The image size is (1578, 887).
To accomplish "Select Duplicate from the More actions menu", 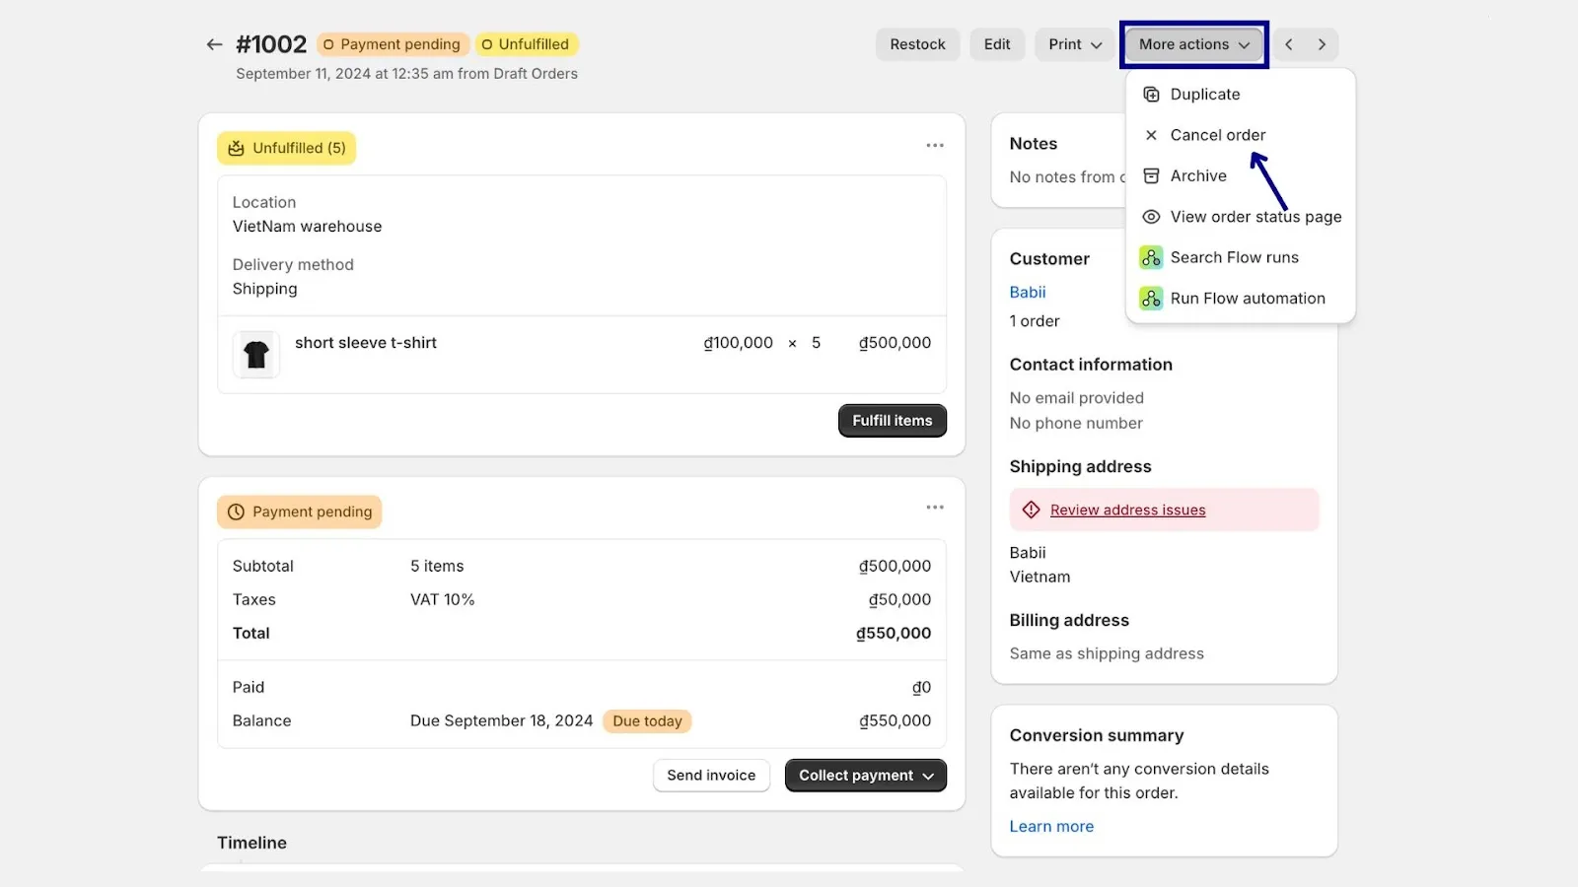I will tap(1241, 95).
